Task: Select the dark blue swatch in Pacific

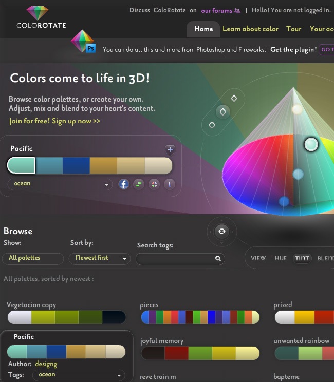Action: pyautogui.click(x=76, y=166)
